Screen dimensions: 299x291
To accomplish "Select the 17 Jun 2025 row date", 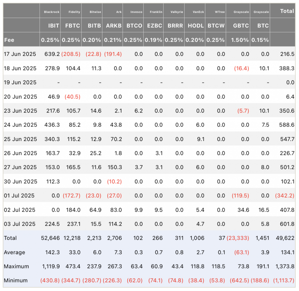I will point(20,54).
